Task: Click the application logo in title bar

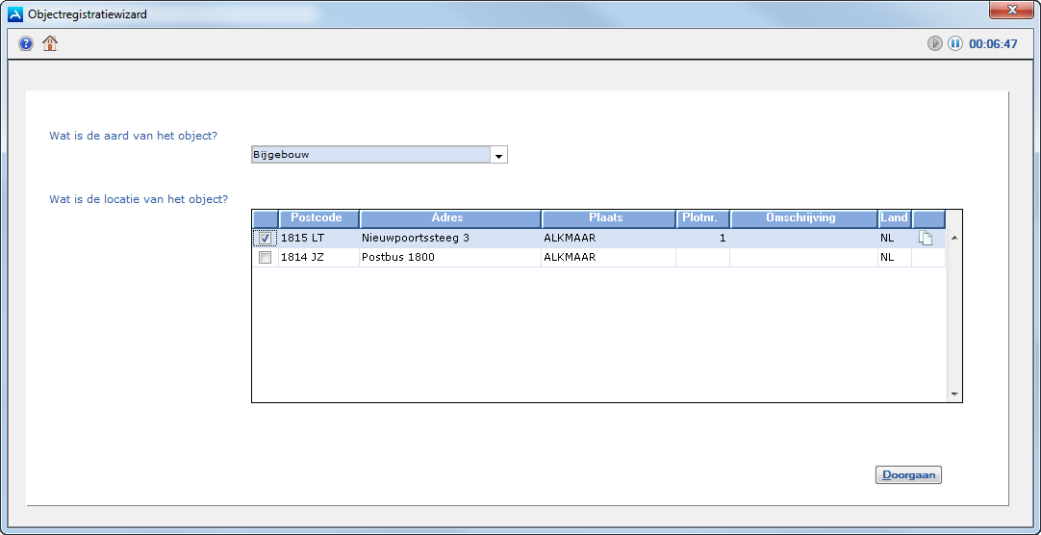Action: click(15, 14)
